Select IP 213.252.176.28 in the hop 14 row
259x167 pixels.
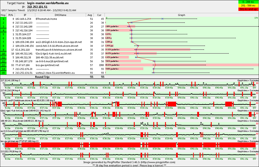pyautogui.click(x=24, y=69)
